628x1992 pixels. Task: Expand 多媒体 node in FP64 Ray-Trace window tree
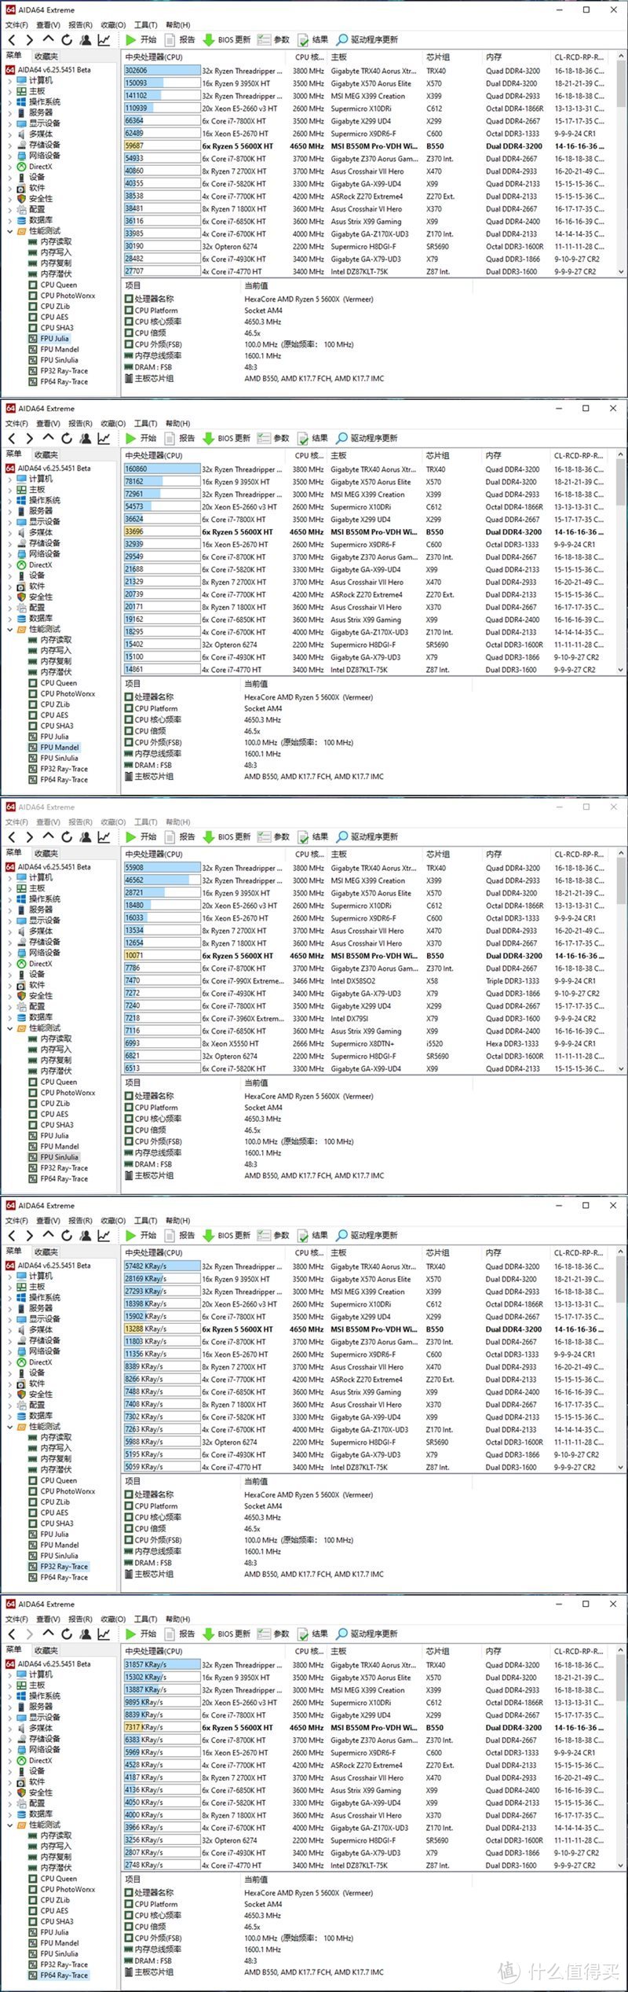point(10,1728)
